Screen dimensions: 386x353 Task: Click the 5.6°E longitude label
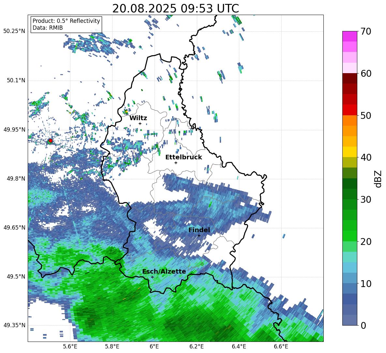70,346
